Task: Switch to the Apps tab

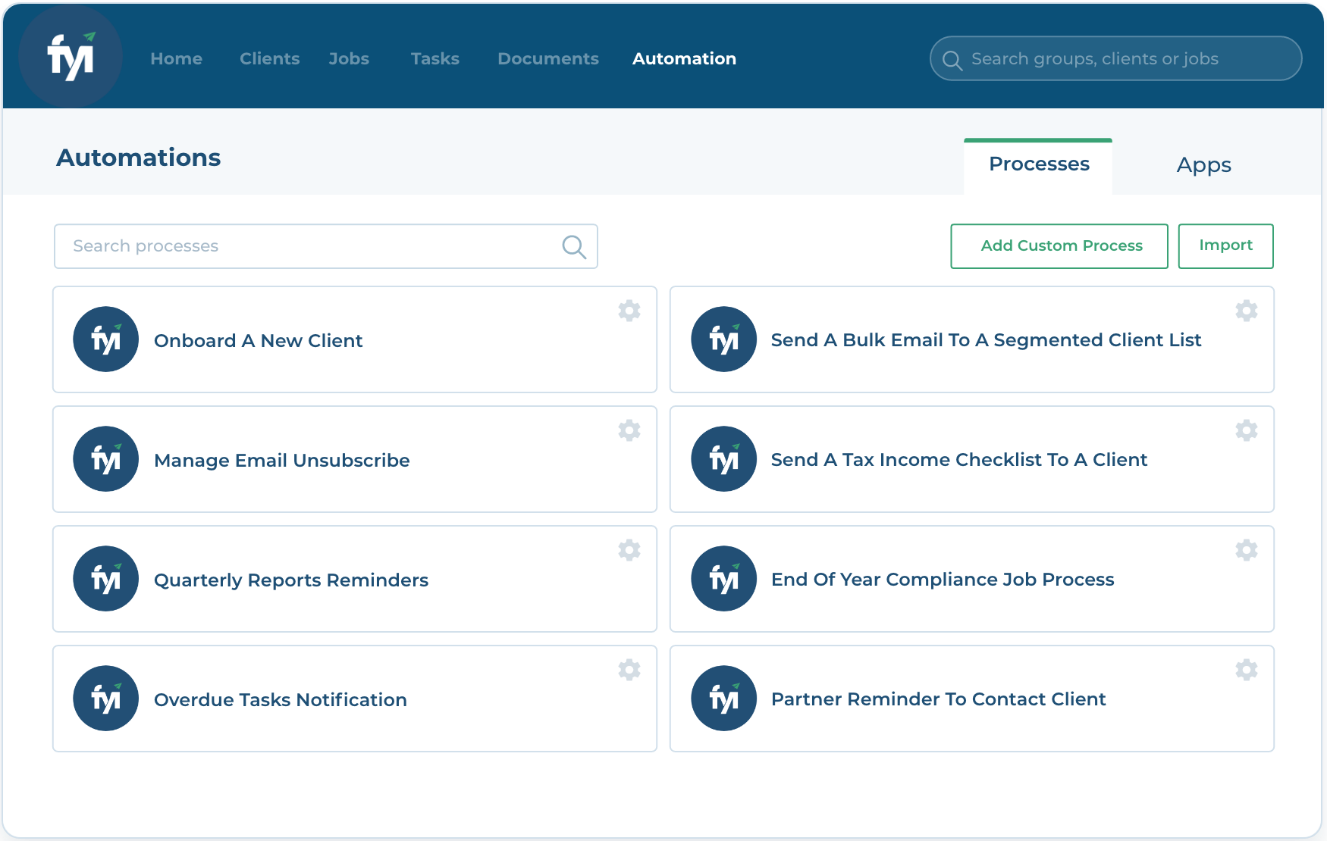Action: click(x=1203, y=165)
